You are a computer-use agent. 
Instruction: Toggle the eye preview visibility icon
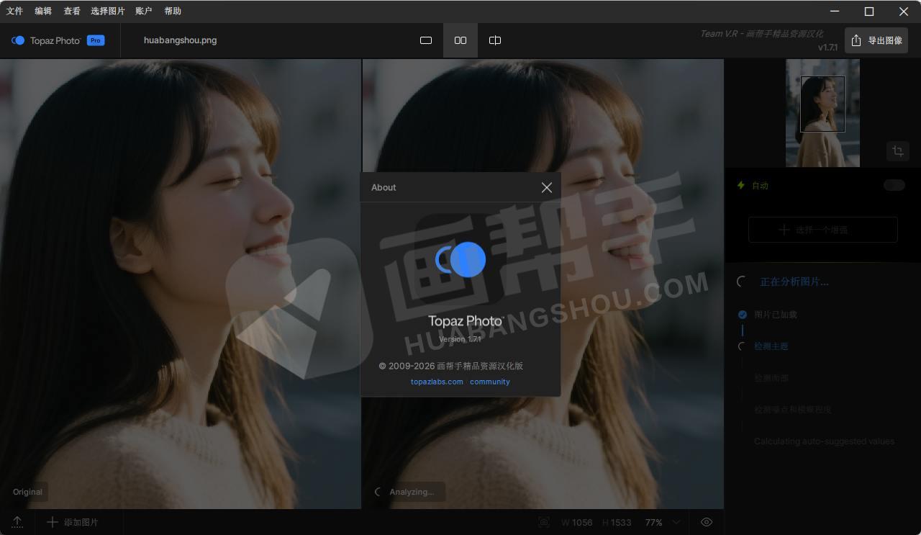click(x=707, y=522)
